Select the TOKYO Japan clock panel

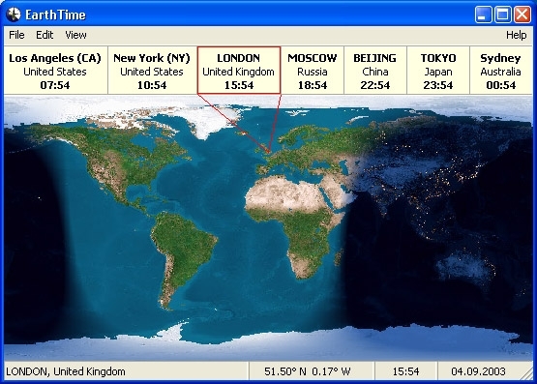438,71
